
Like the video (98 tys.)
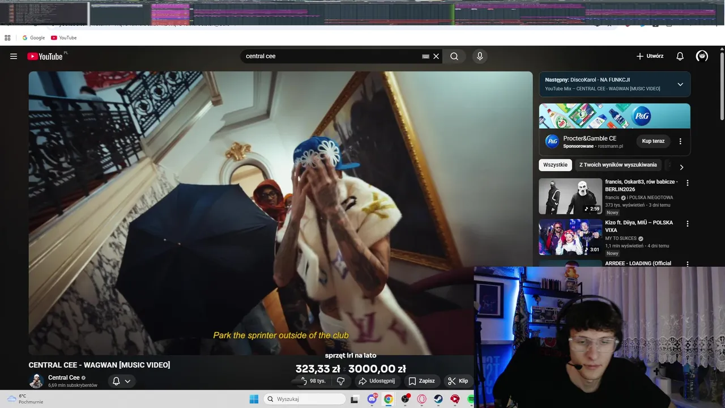coord(313,381)
